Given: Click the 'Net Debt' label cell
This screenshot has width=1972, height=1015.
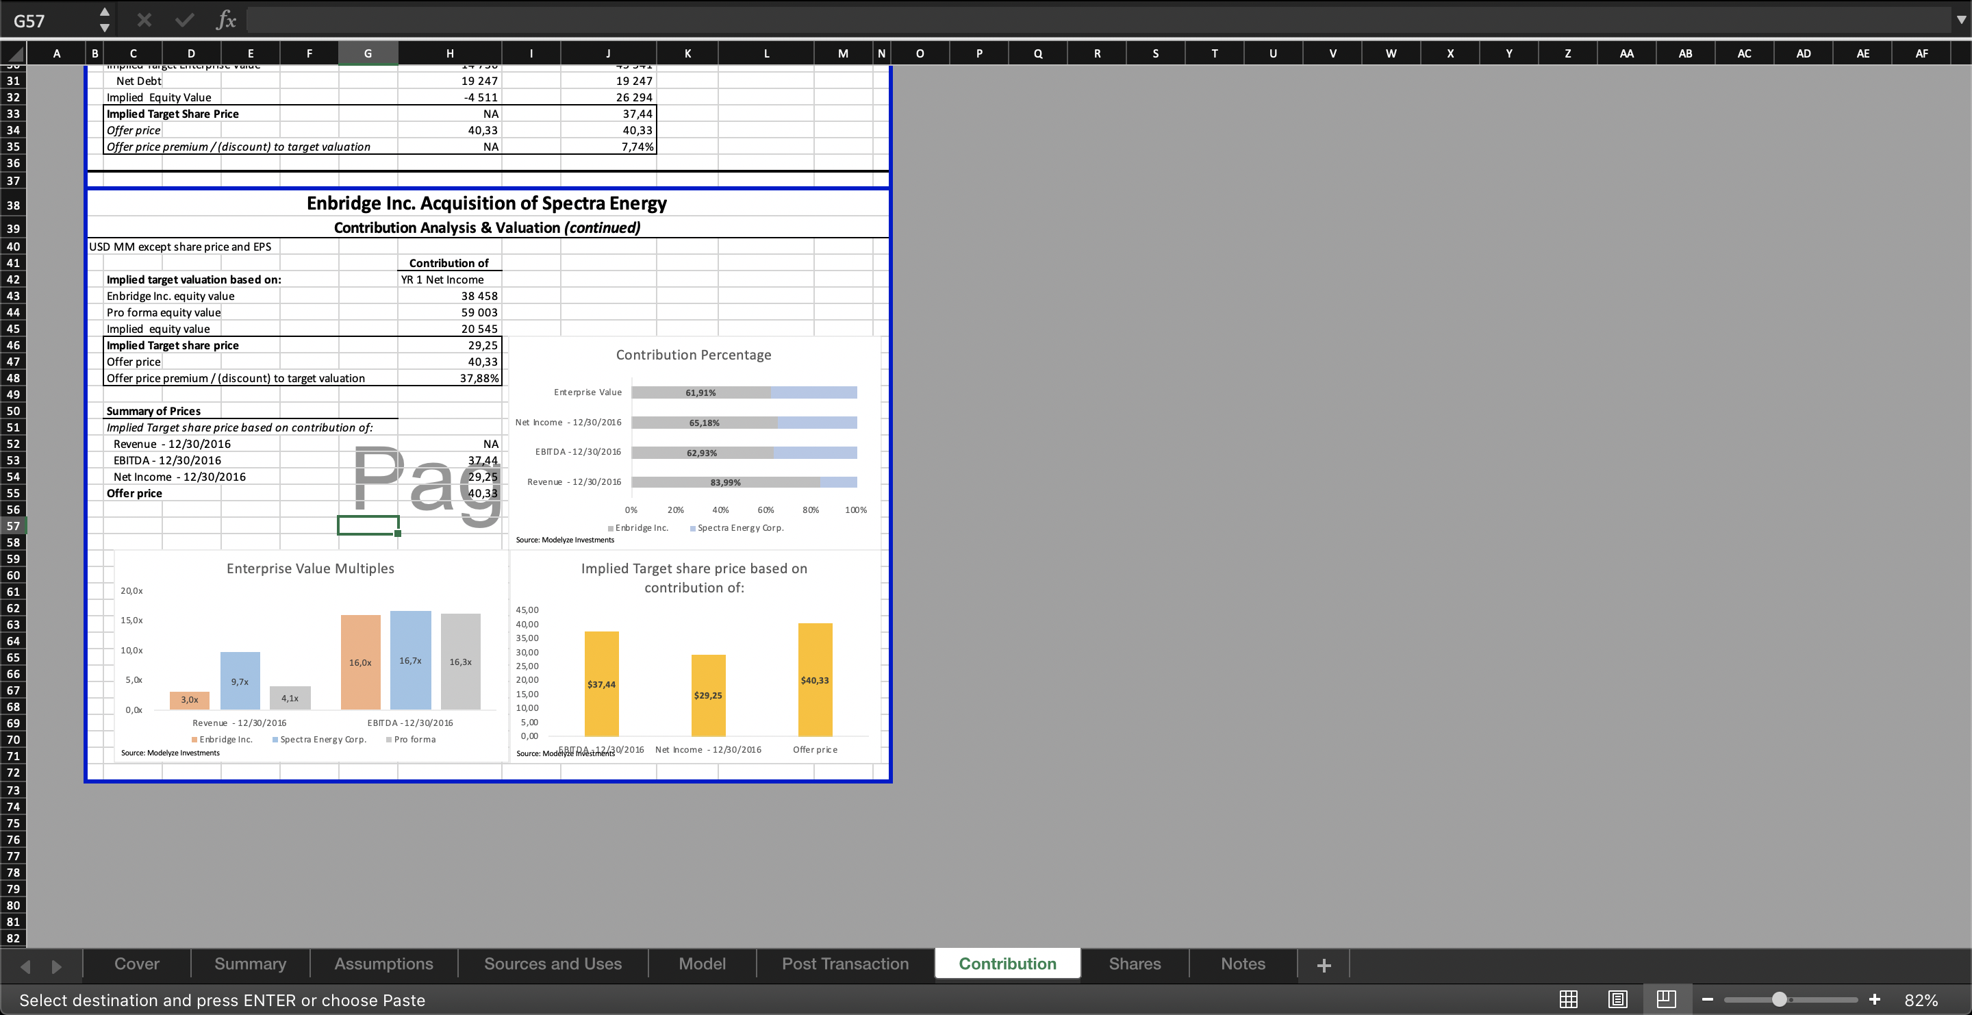Looking at the screenshot, I should (138, 81).
